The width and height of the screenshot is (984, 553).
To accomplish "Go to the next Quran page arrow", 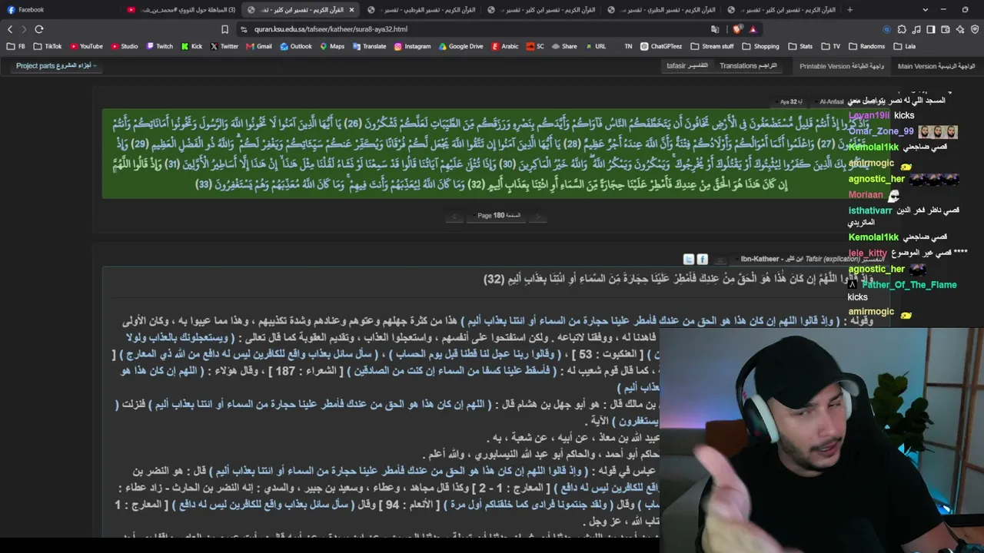I will point(538,217).
